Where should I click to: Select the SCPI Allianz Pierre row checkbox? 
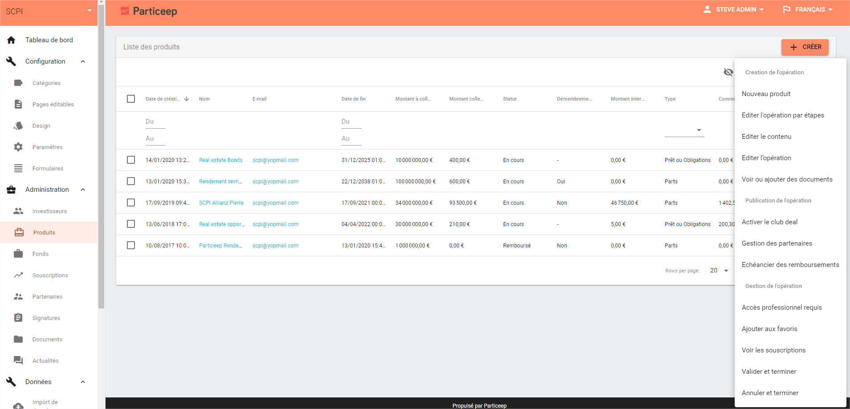[x=131, y=202]
